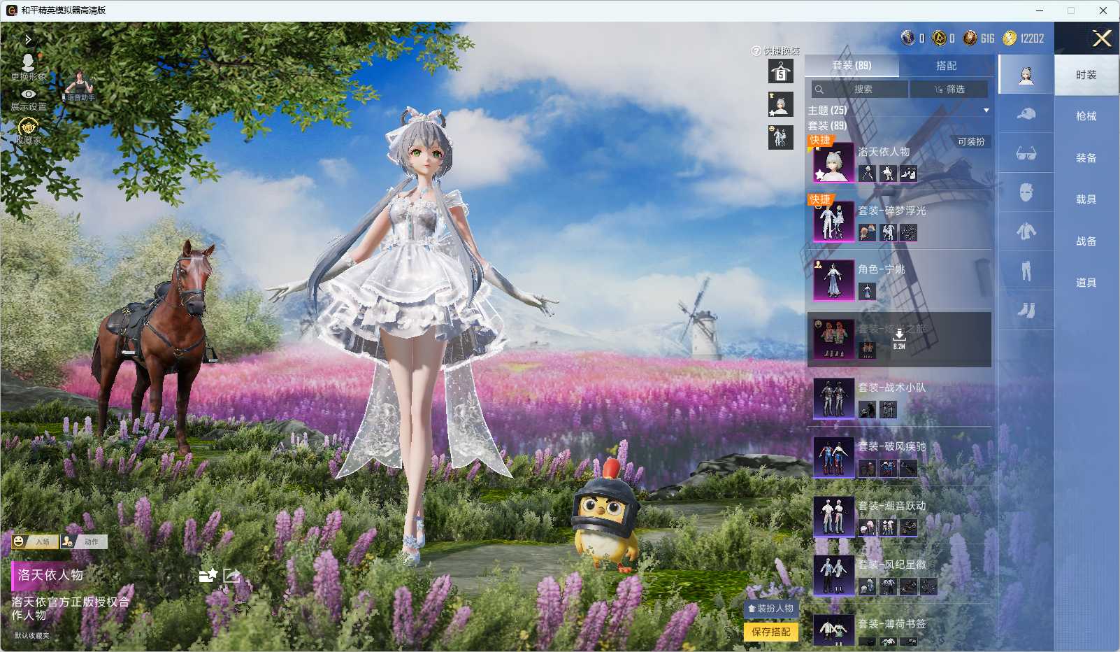Viewport: 1120px width, 652px height.
Task: Open 更换形象 character change icon
Action: 28,67
